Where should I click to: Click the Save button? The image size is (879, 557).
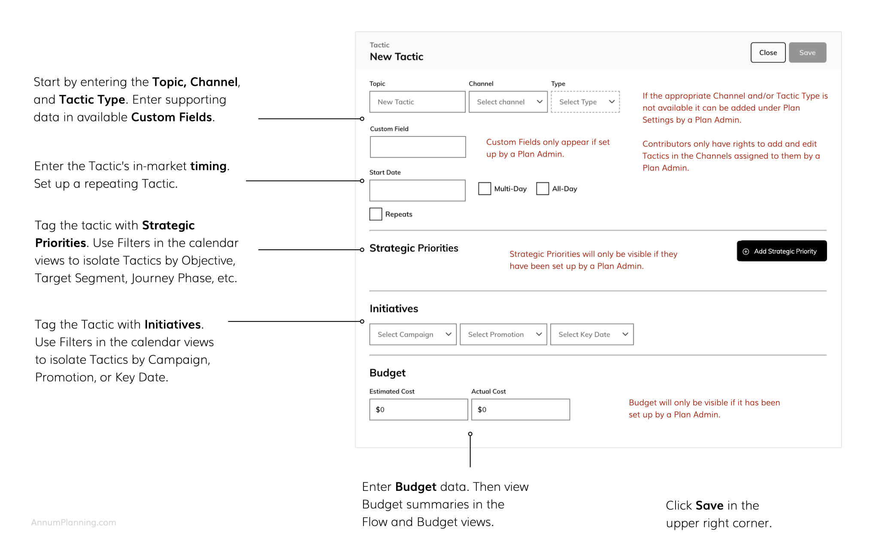point(807,52)
